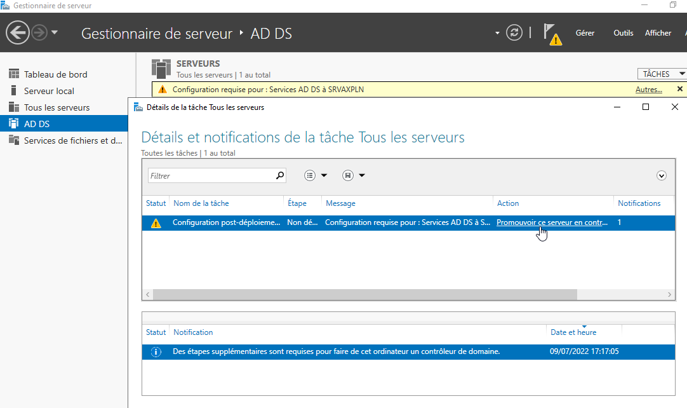Sort notifications by Statut column
The height and width of the screenshot is (408, 687).
tap(156, 332)
